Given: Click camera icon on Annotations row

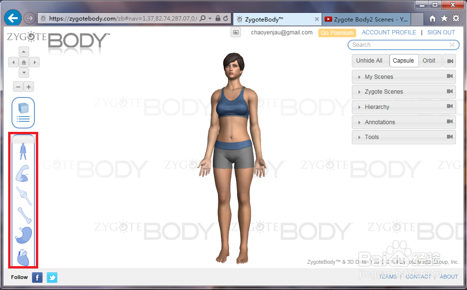Looking at the screenshot, I should (450, 121).
